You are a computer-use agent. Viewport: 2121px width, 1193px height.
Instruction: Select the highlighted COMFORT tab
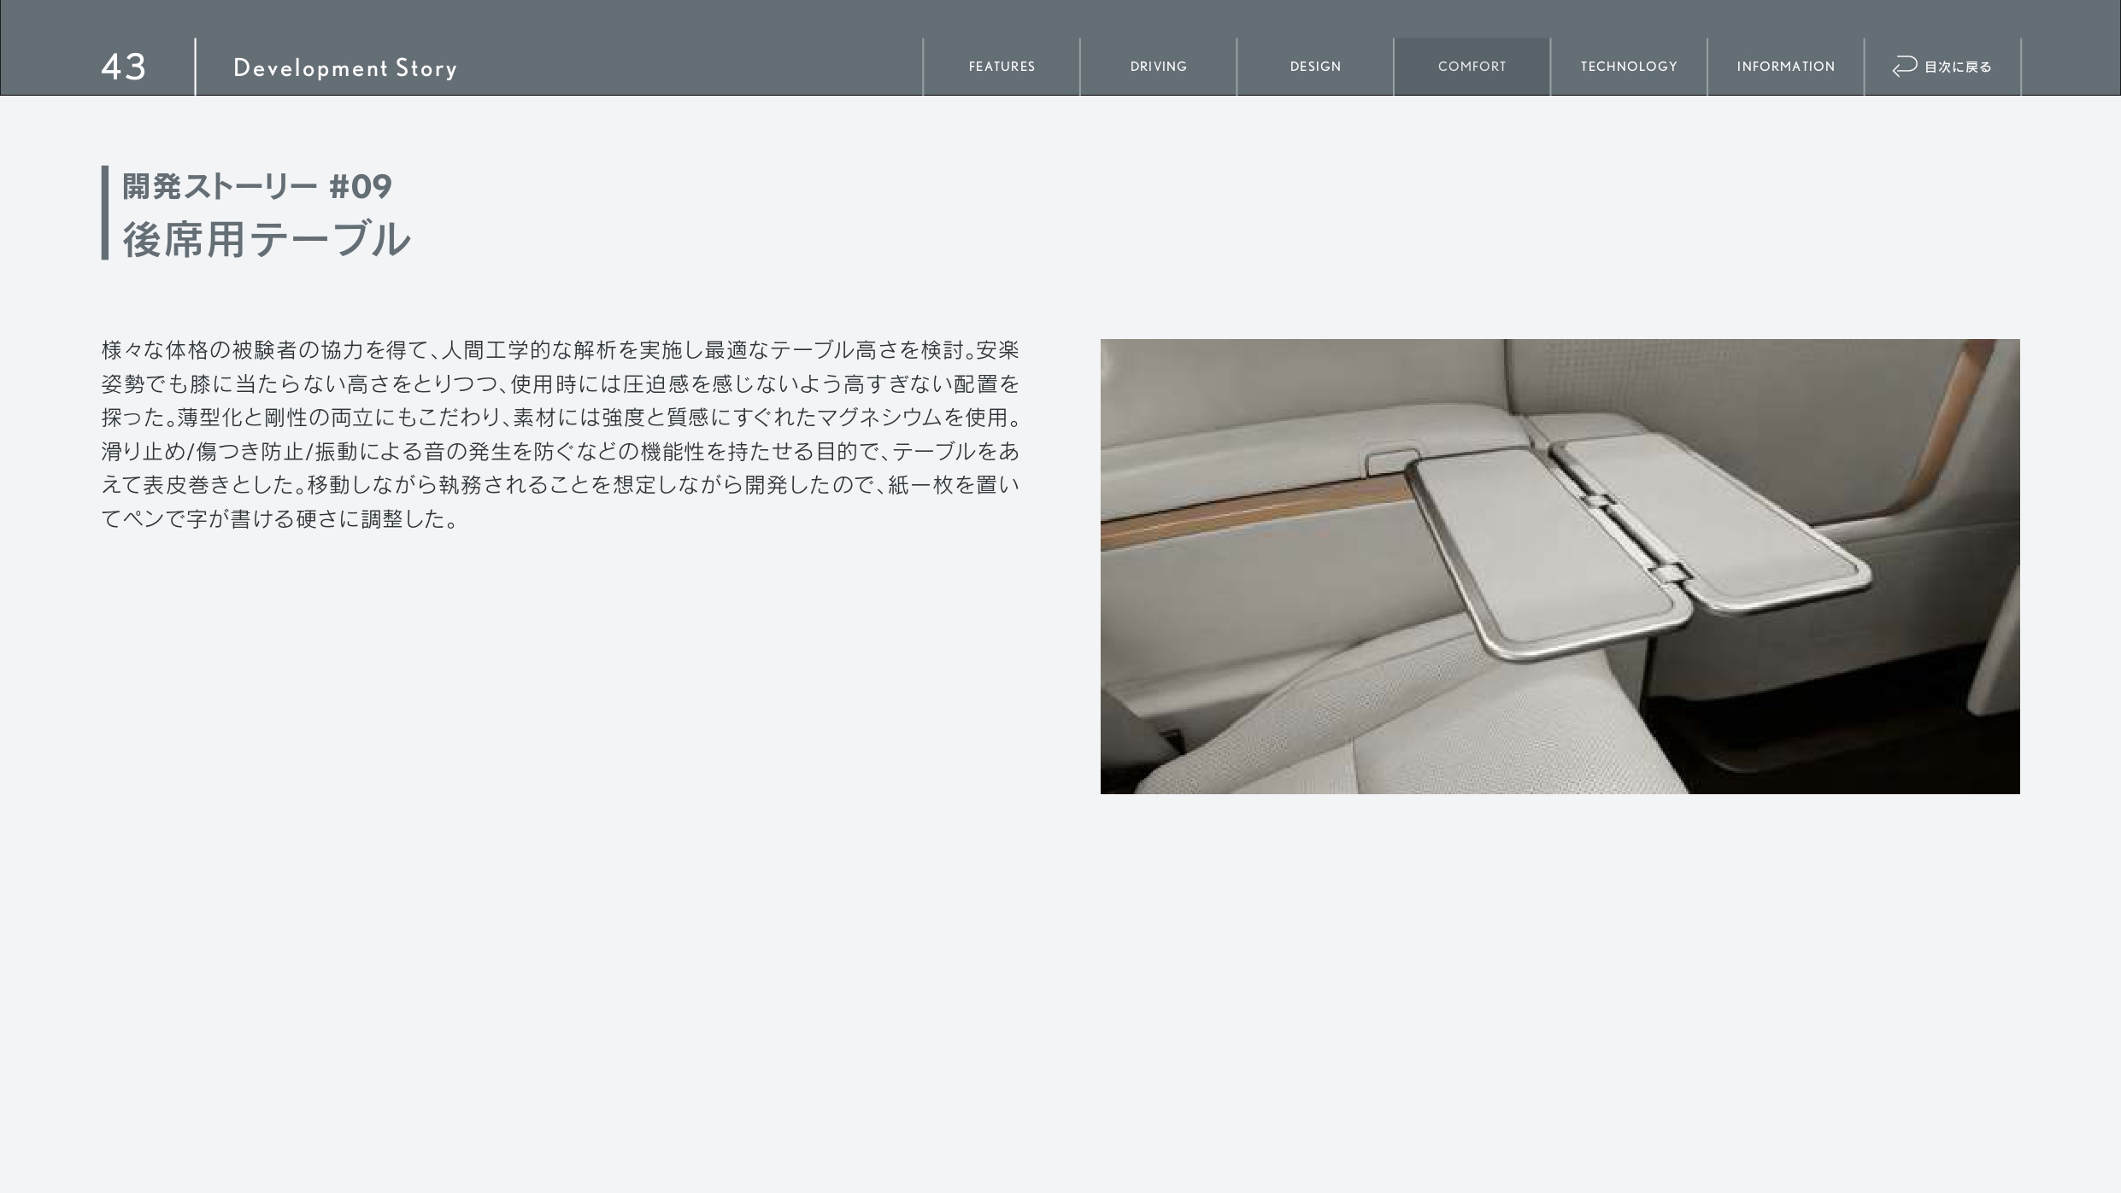[1472, 67]
